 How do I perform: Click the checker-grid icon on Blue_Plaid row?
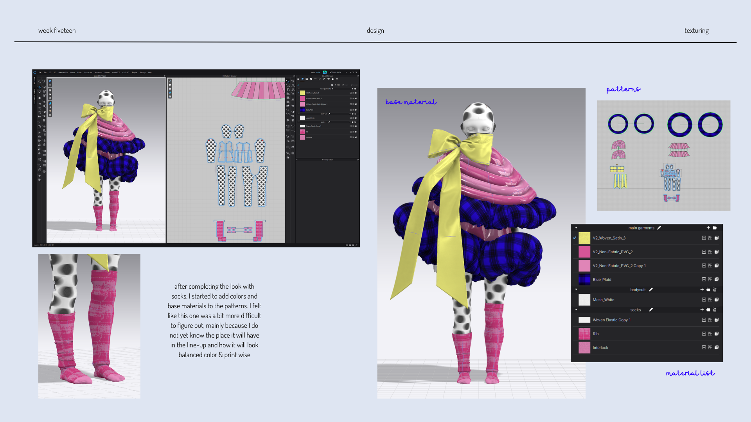[x=710, y=279]
